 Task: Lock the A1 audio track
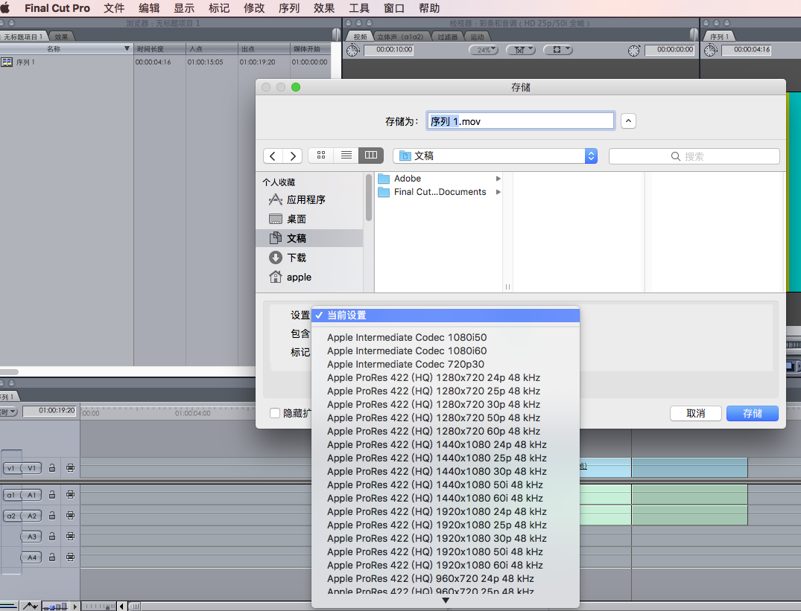pos(52,495)
